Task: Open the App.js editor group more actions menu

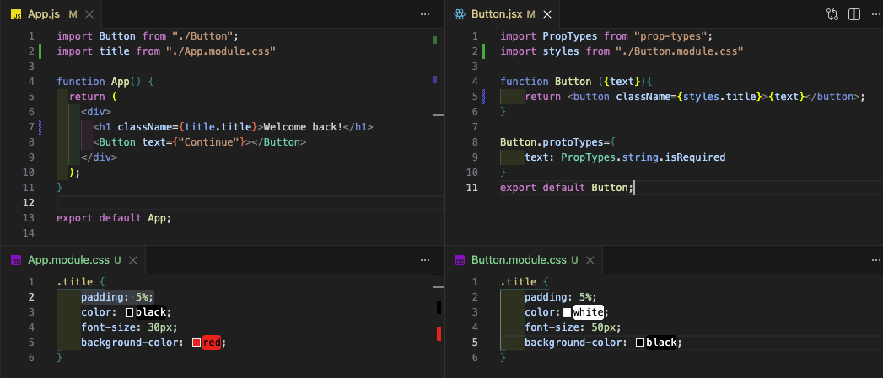Action: (x=425, y=14)
